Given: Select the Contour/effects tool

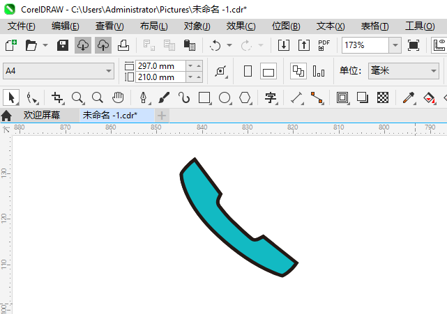Looking at the screenshot, I should click(x=342, y=97).
